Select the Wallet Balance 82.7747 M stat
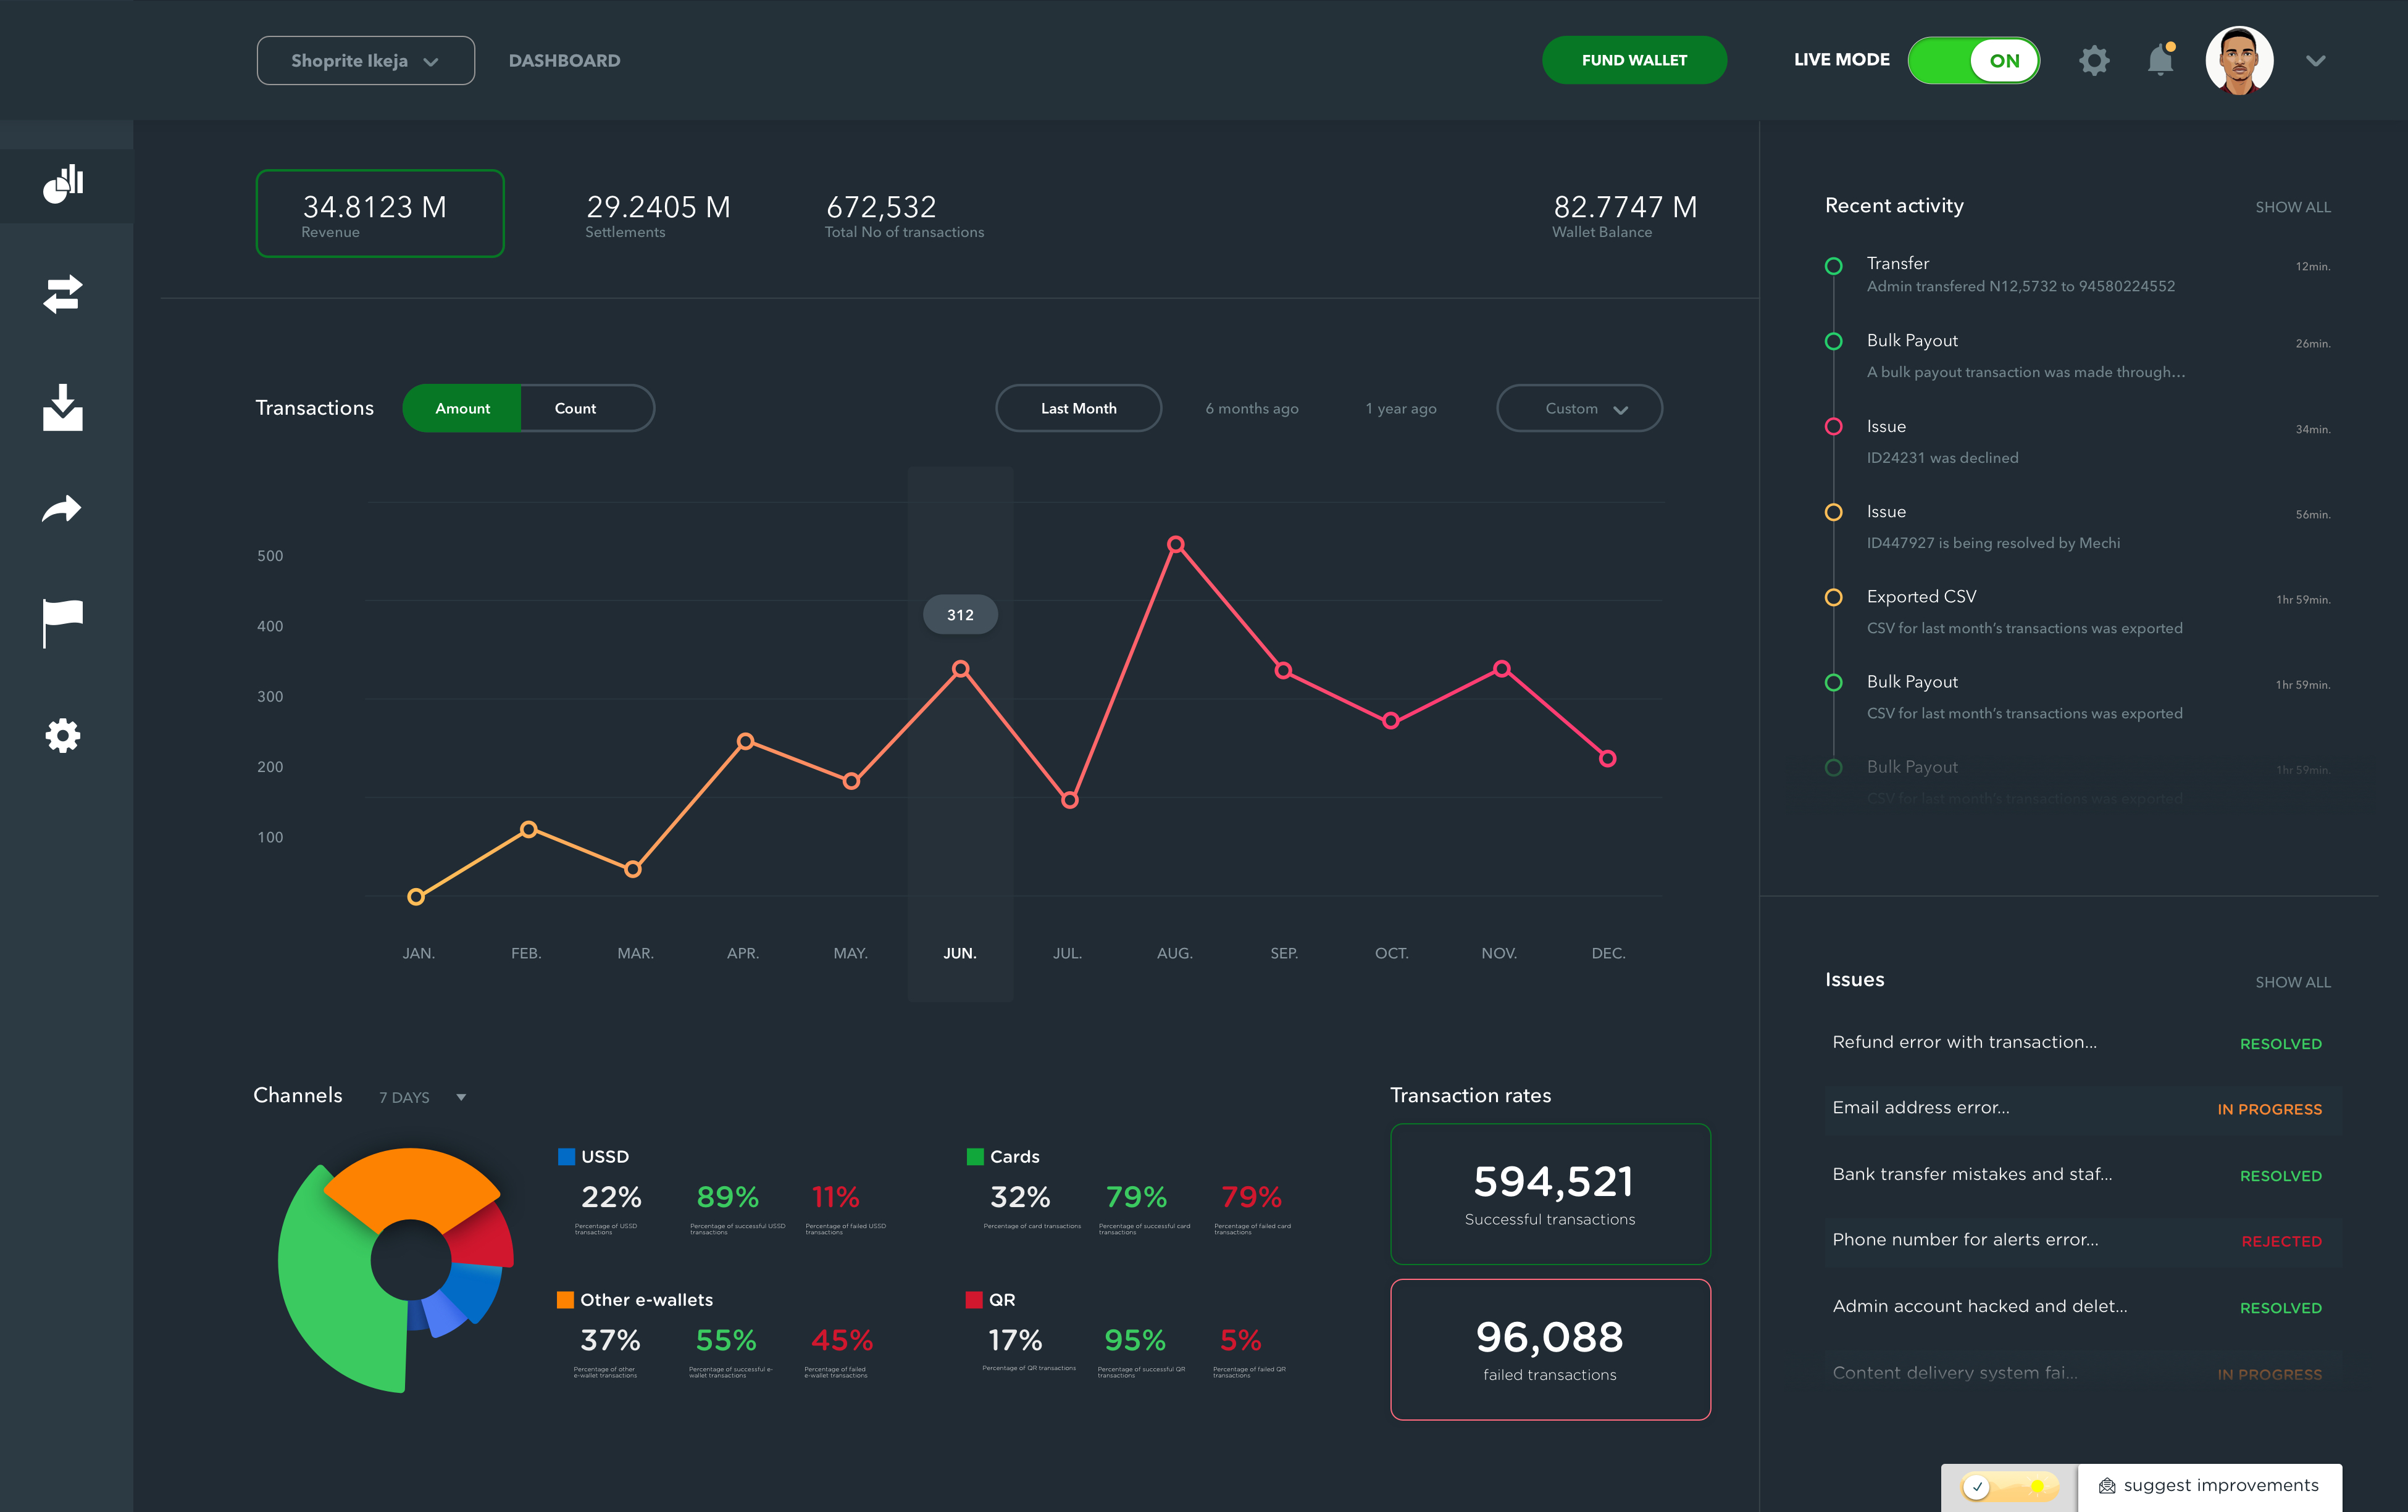 coord(1624,215)
